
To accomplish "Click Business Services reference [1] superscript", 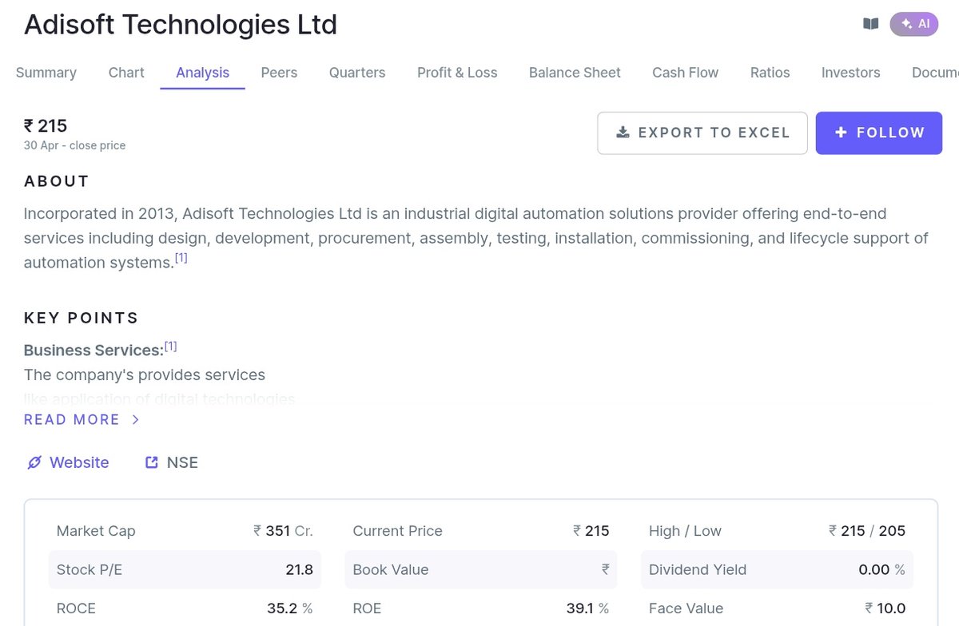I will (x=170, y=347).
